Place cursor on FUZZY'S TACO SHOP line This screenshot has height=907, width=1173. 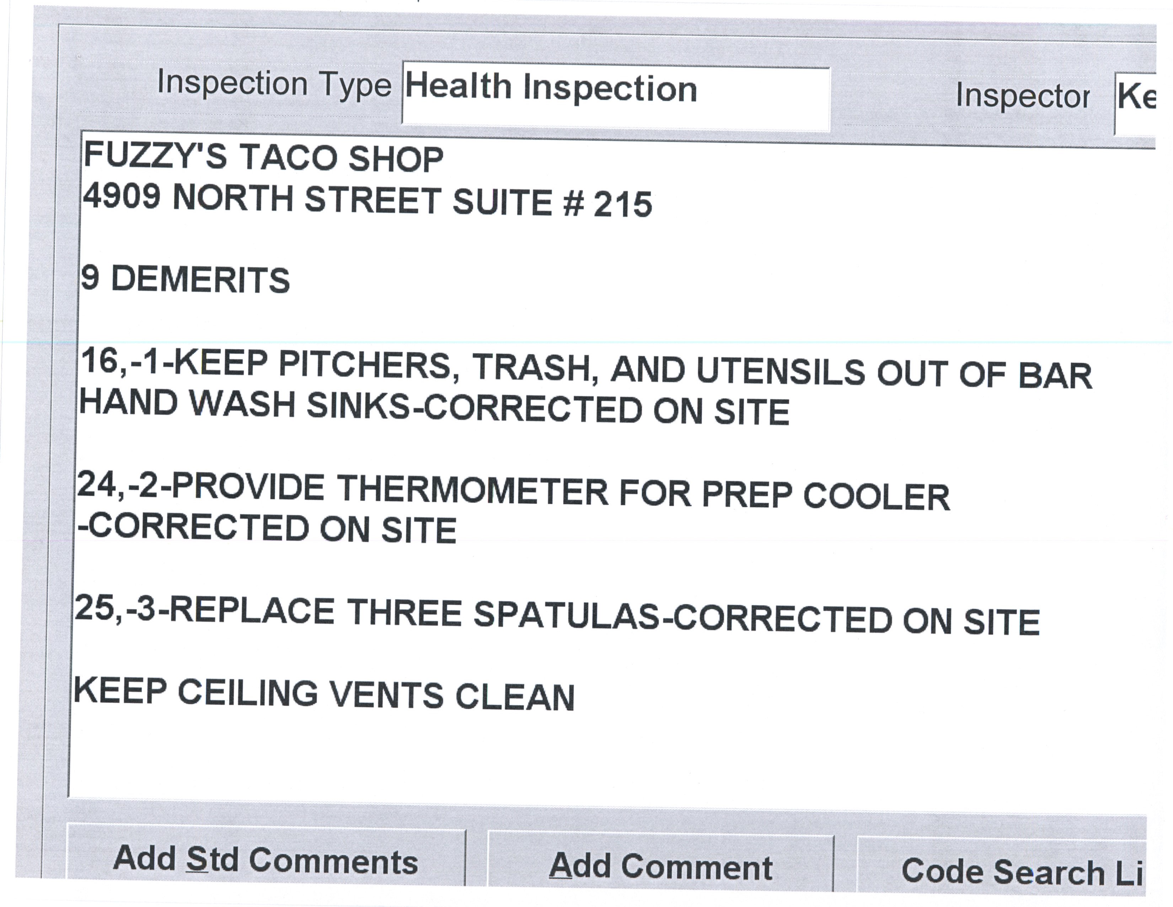click(x=263, y=158)
